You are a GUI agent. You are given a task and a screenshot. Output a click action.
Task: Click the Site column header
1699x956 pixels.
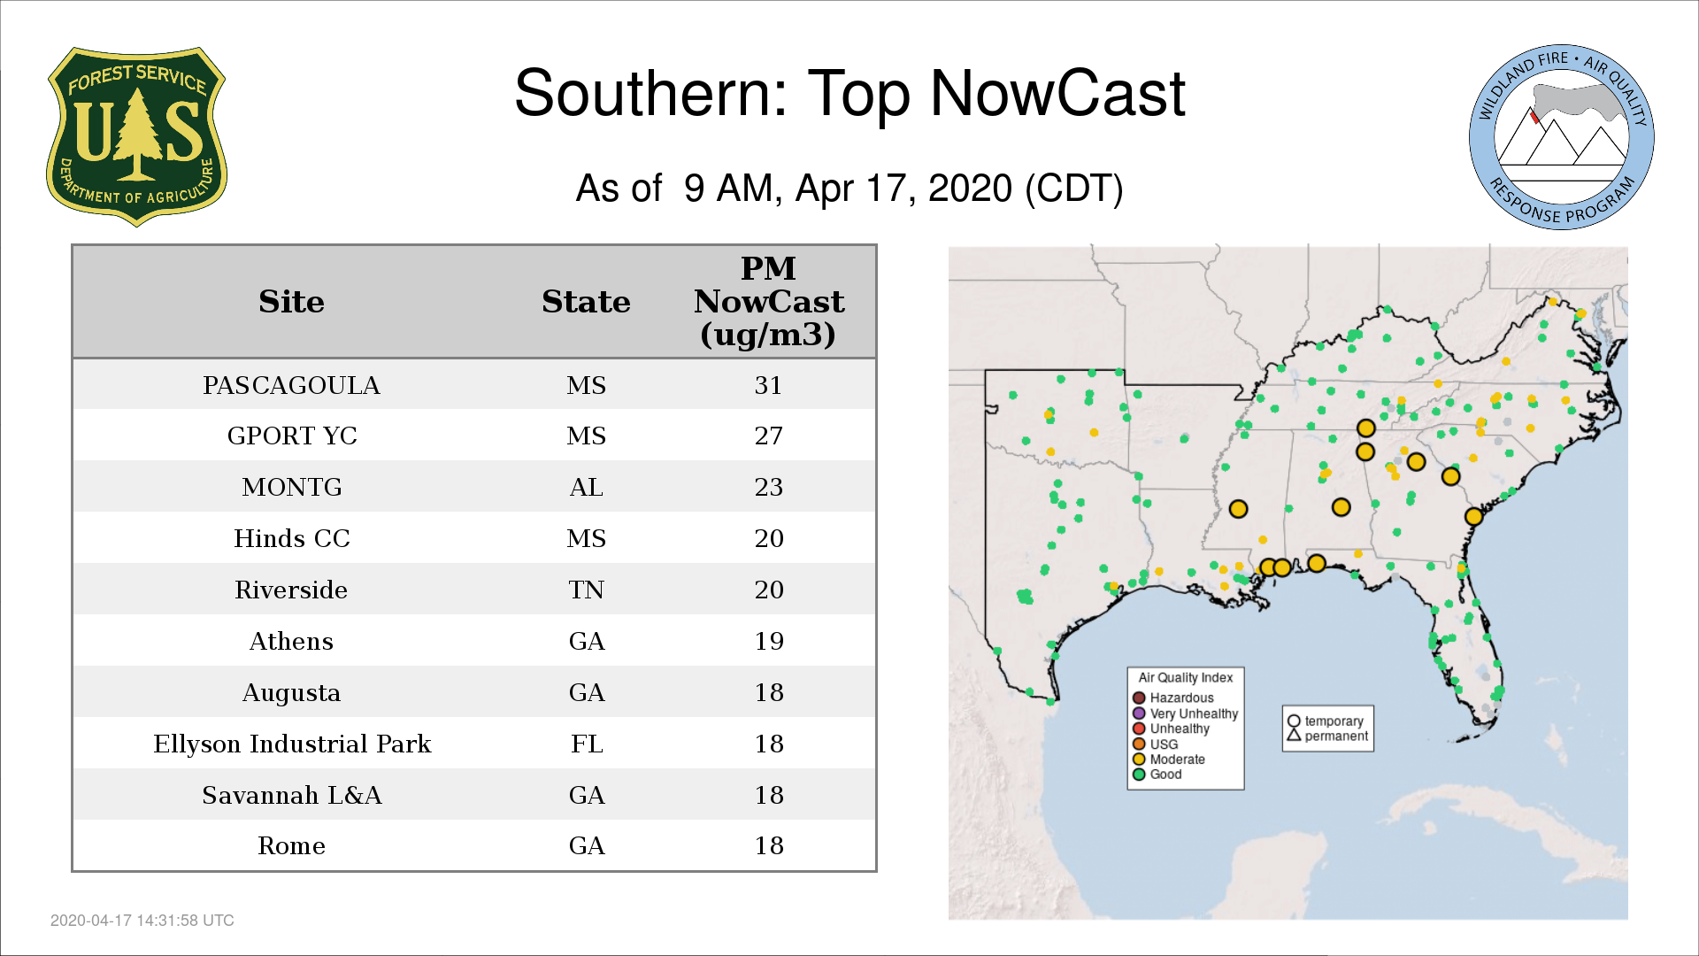tap(291, 302)
